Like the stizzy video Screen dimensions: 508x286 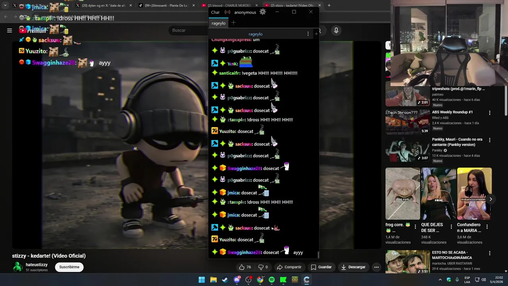pyautogui.click(x=245, y=267)
